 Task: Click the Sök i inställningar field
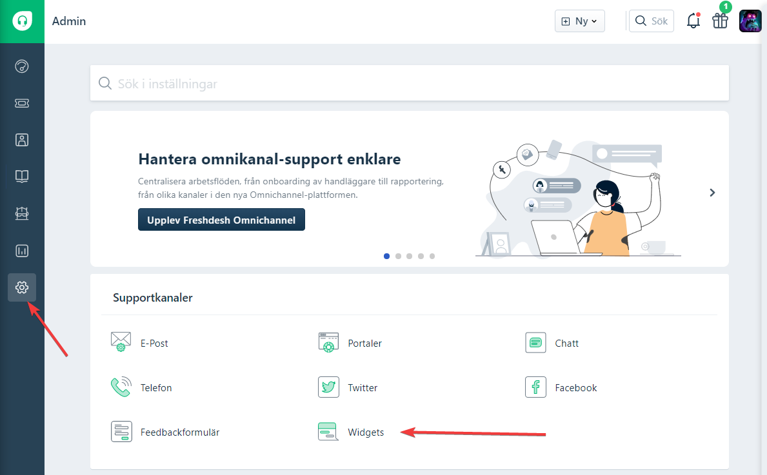(409, 84)
